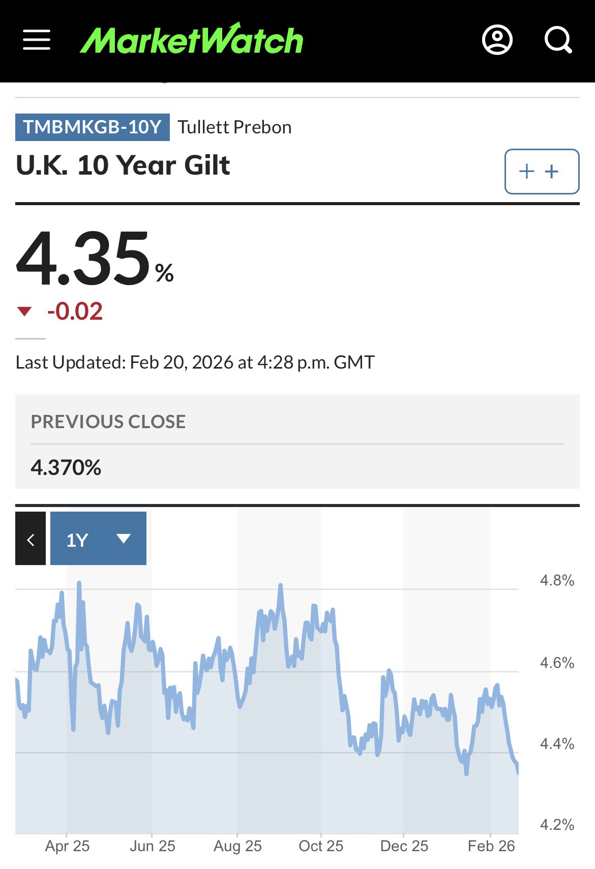Click the U.K. 10 Year Gilt title
595x869 pixels.
point(123,165)
